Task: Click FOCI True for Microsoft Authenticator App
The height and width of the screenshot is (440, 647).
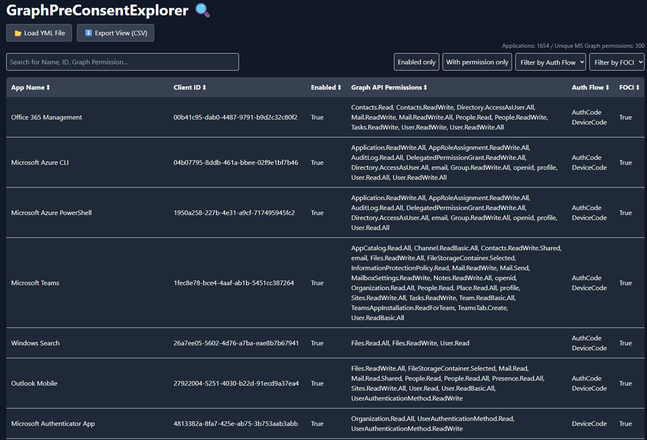Action: 626,424
